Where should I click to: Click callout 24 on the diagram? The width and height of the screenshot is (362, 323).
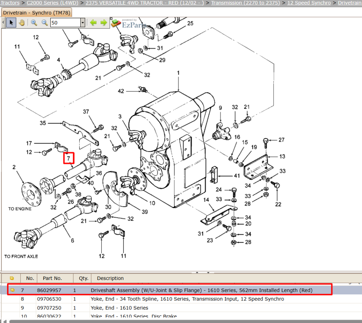pos(219,190)
